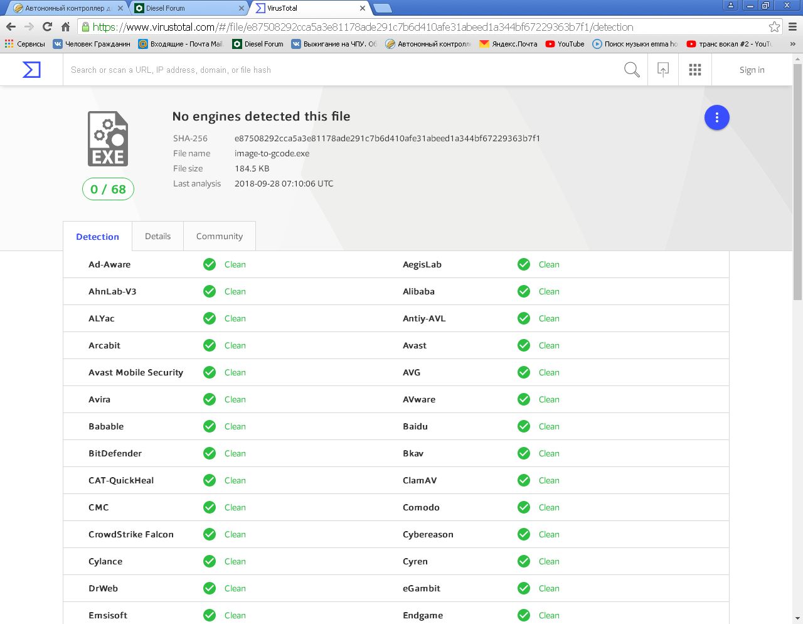Click the VirusTotal sigma logo

(x=31, y=70)
